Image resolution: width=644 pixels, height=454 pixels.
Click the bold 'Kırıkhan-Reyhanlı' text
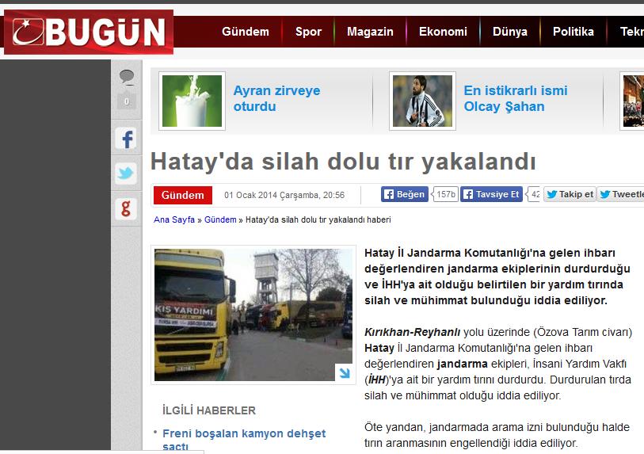coord(413,333)
